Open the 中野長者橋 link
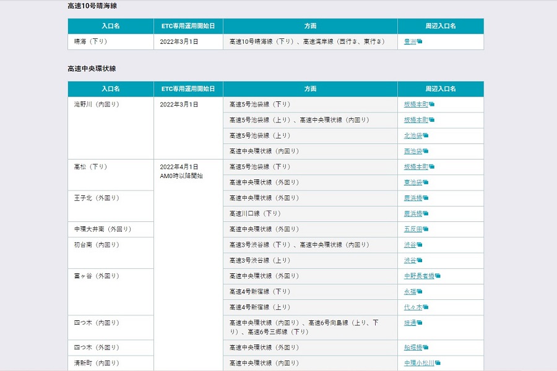 click(420, 276)
